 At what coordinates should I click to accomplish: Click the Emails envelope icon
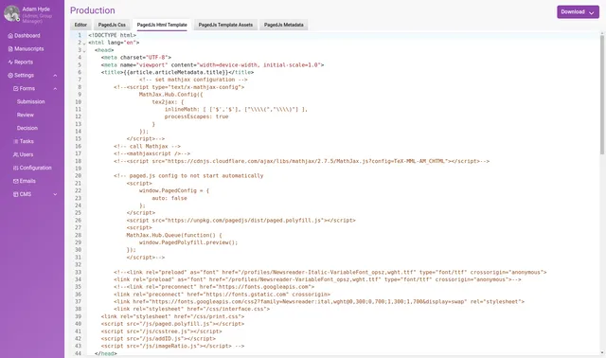[16, 181]
